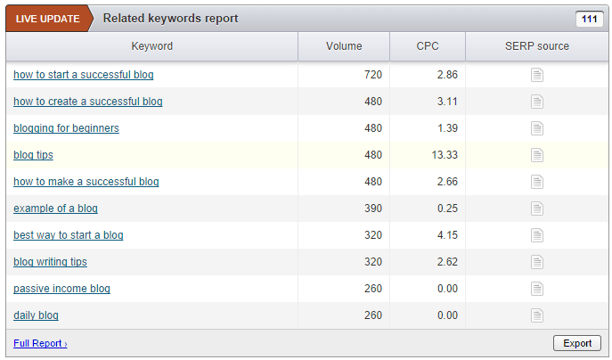The height and width of the screenshot is (360, 612).
Task: Open SERP source icon for 'how to create a successful blog'
Action: coord(536,102)
